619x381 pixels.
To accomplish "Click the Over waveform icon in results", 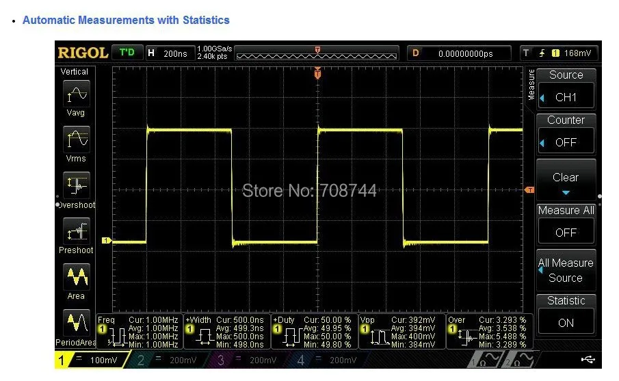I will [x=468, y=338].
